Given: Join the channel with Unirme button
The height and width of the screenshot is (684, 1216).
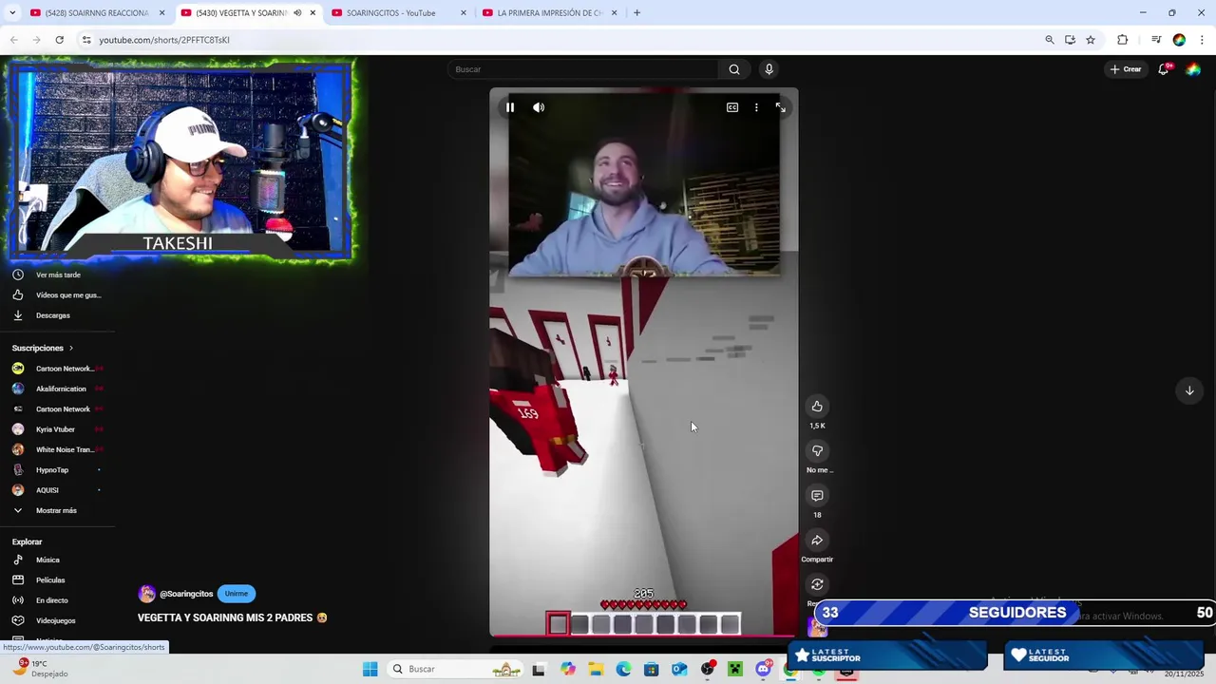Looking at the screenshot, I should (x=237, y=594).
